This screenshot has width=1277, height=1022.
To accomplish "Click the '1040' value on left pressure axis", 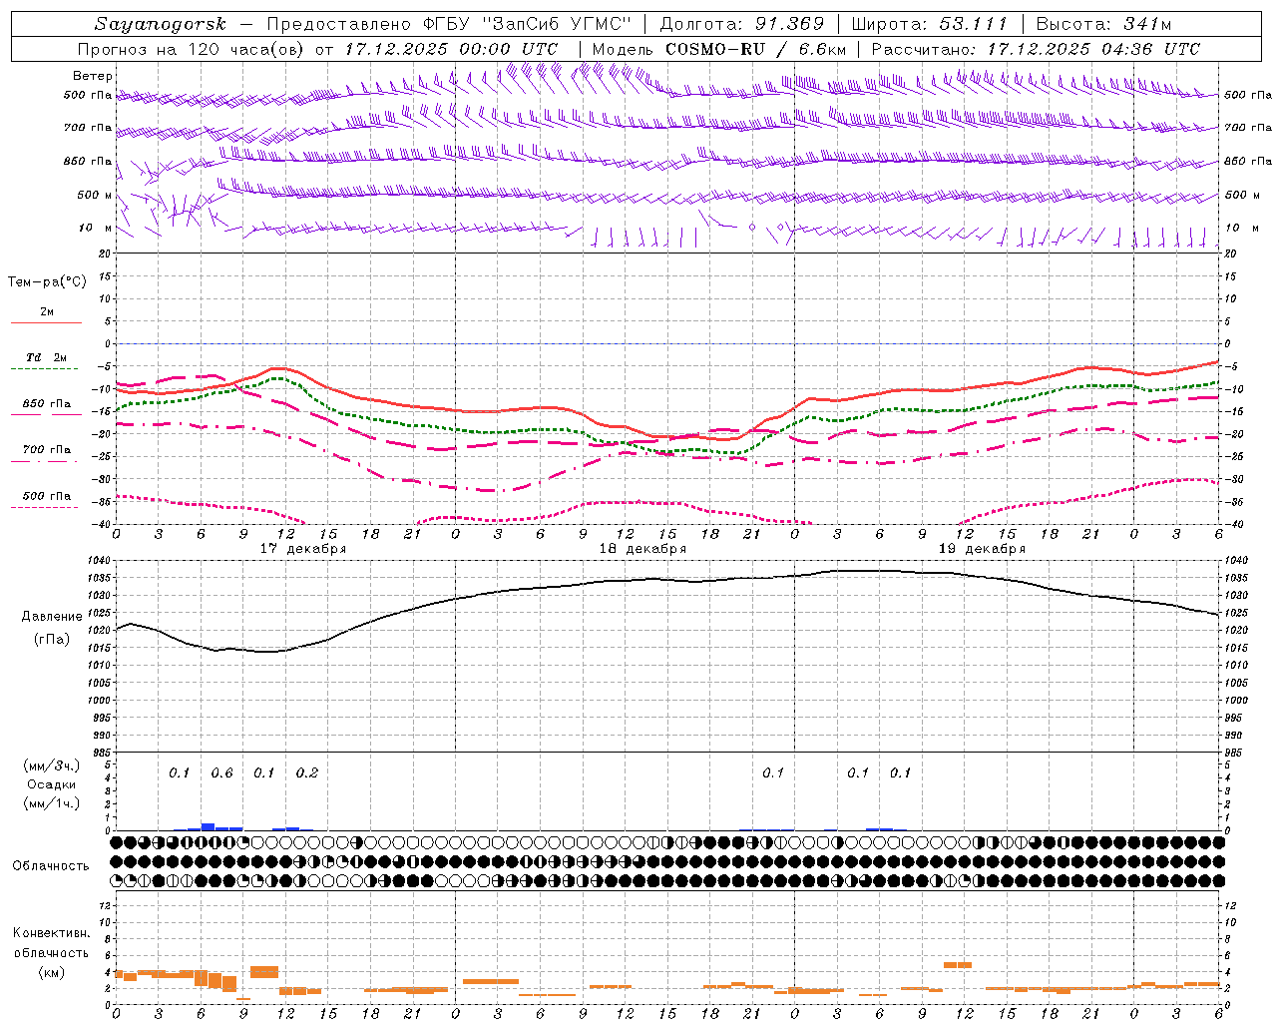I will pos(102,561).
